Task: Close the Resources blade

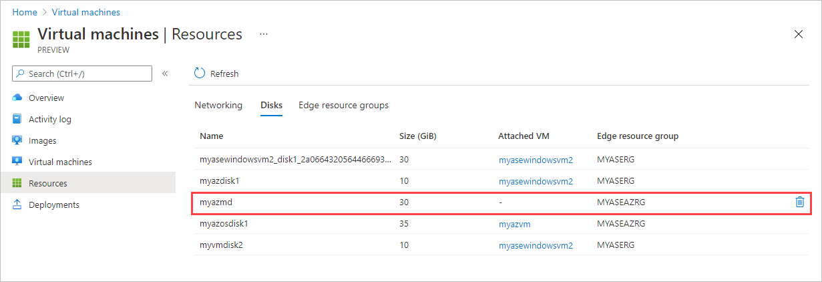Action: pyautogui.click(x=799, y=34)
